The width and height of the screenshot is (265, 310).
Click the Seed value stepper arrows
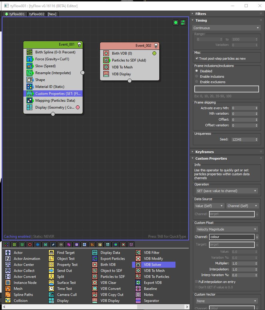[257, 140]
